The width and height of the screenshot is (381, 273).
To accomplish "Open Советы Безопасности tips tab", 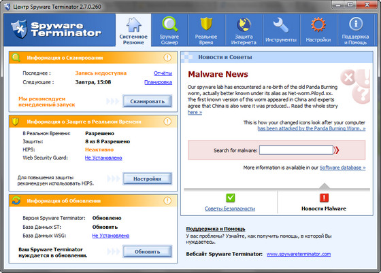I will [230, 202].
